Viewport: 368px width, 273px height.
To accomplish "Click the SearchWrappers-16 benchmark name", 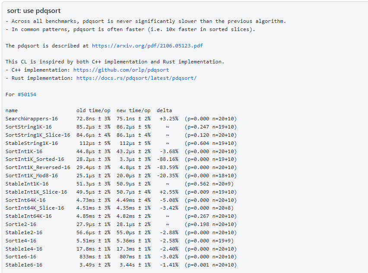I will pyautogui.click(x=32, y=119).
